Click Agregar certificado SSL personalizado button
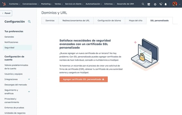The width and height of the screenshot is (182, 115). coord(83,79)
